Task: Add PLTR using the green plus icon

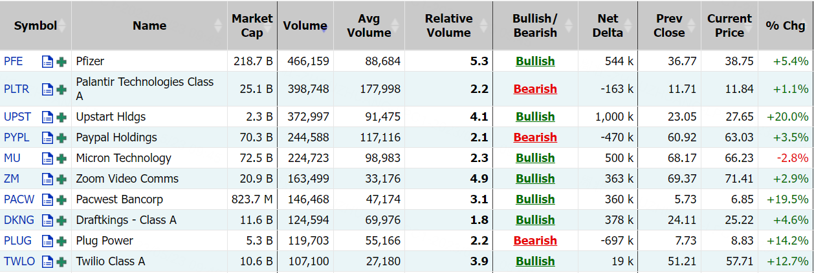Action: pos(61,90)
